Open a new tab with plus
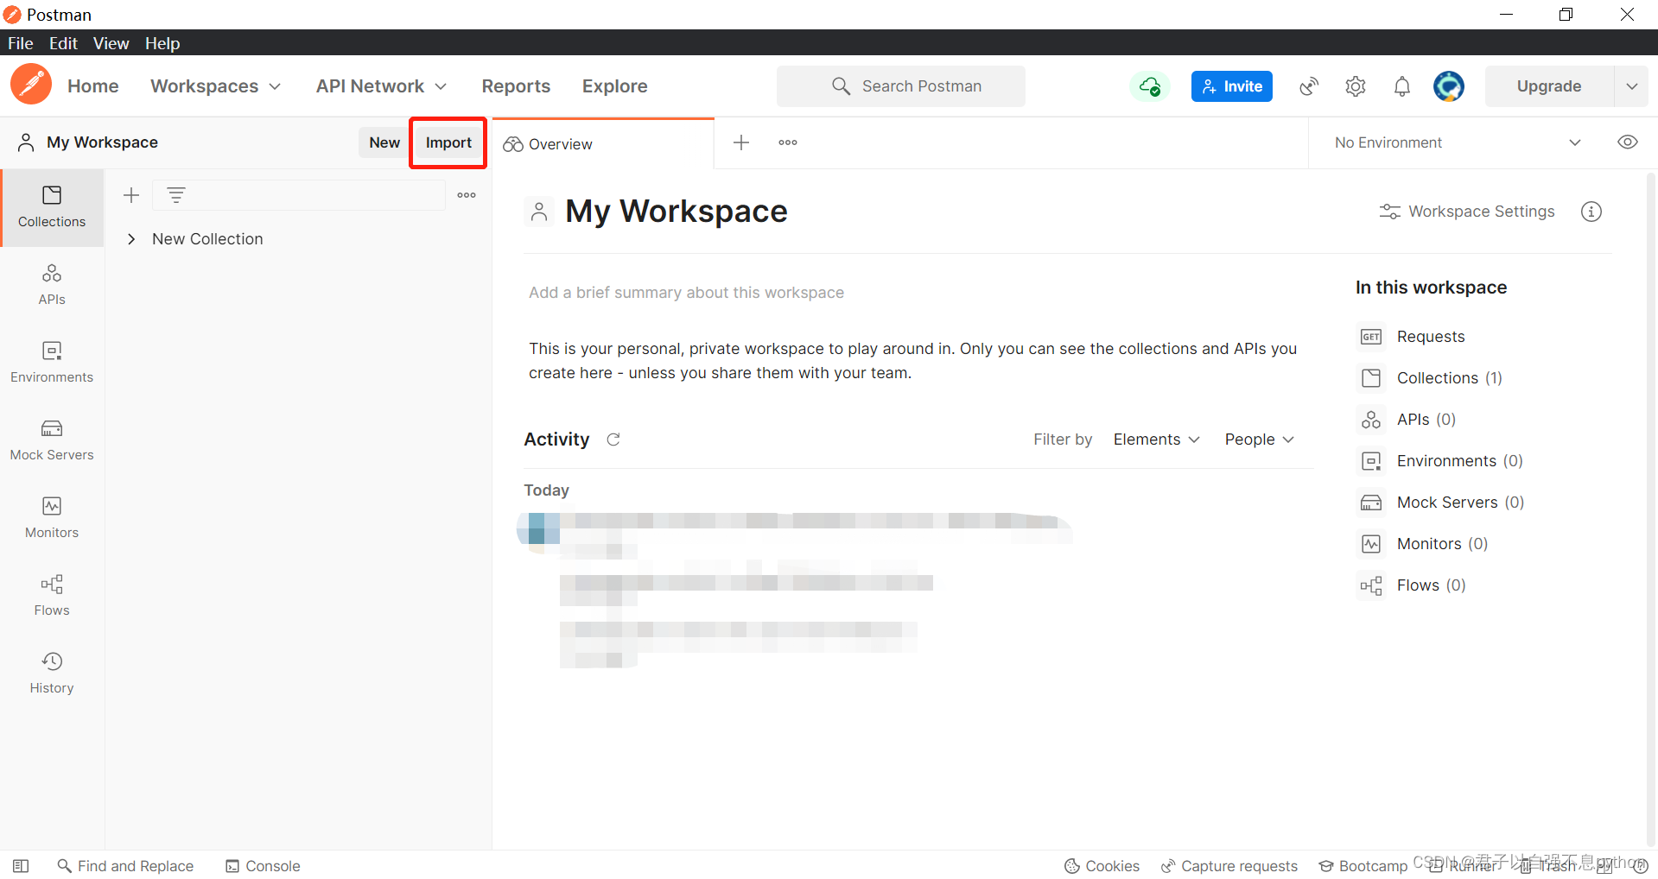 741,142
